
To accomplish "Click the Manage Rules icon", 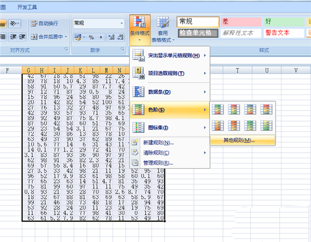I will click(x=135, y=163).
